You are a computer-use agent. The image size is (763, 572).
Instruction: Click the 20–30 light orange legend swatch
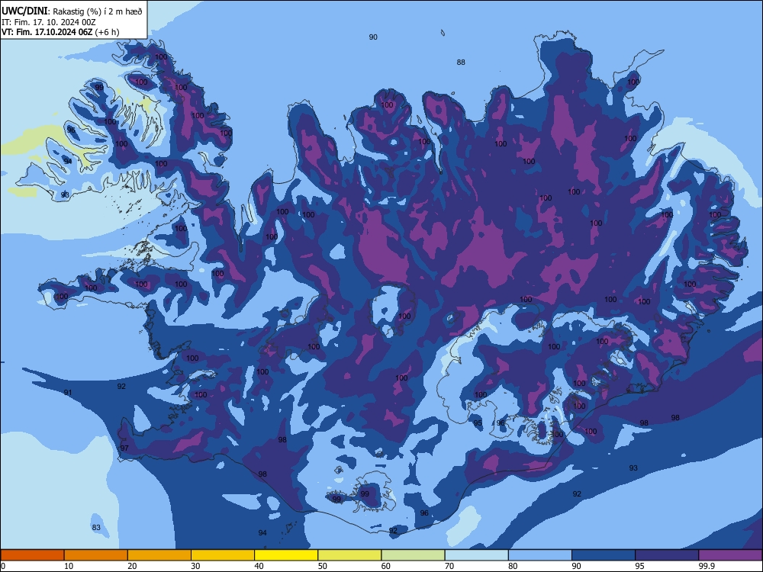tap(159, 555)
